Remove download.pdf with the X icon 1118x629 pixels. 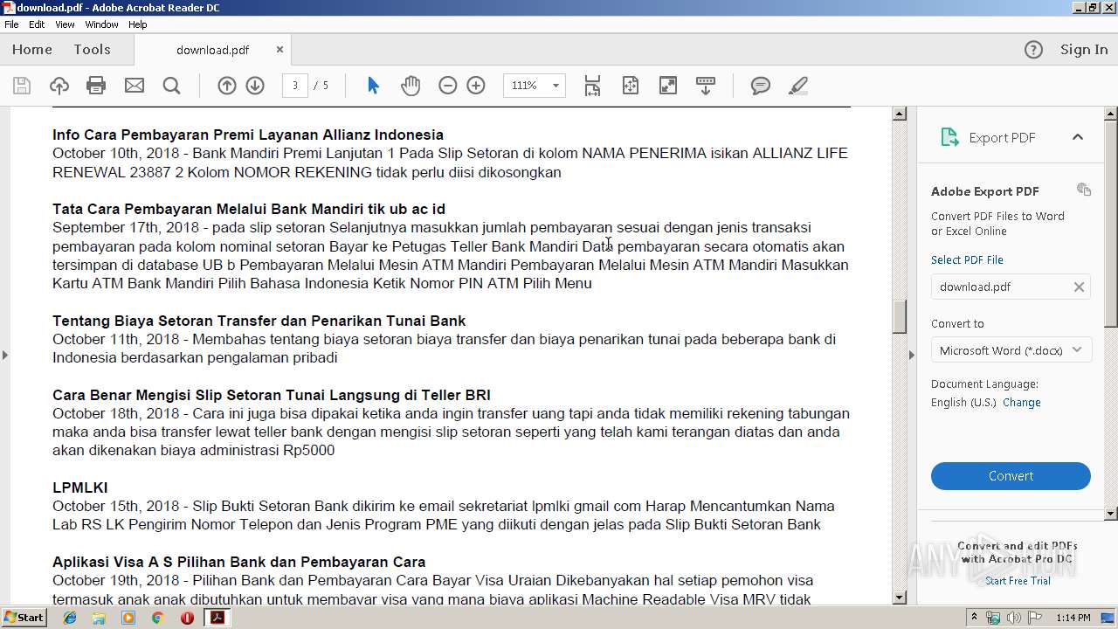(1079, 287)
